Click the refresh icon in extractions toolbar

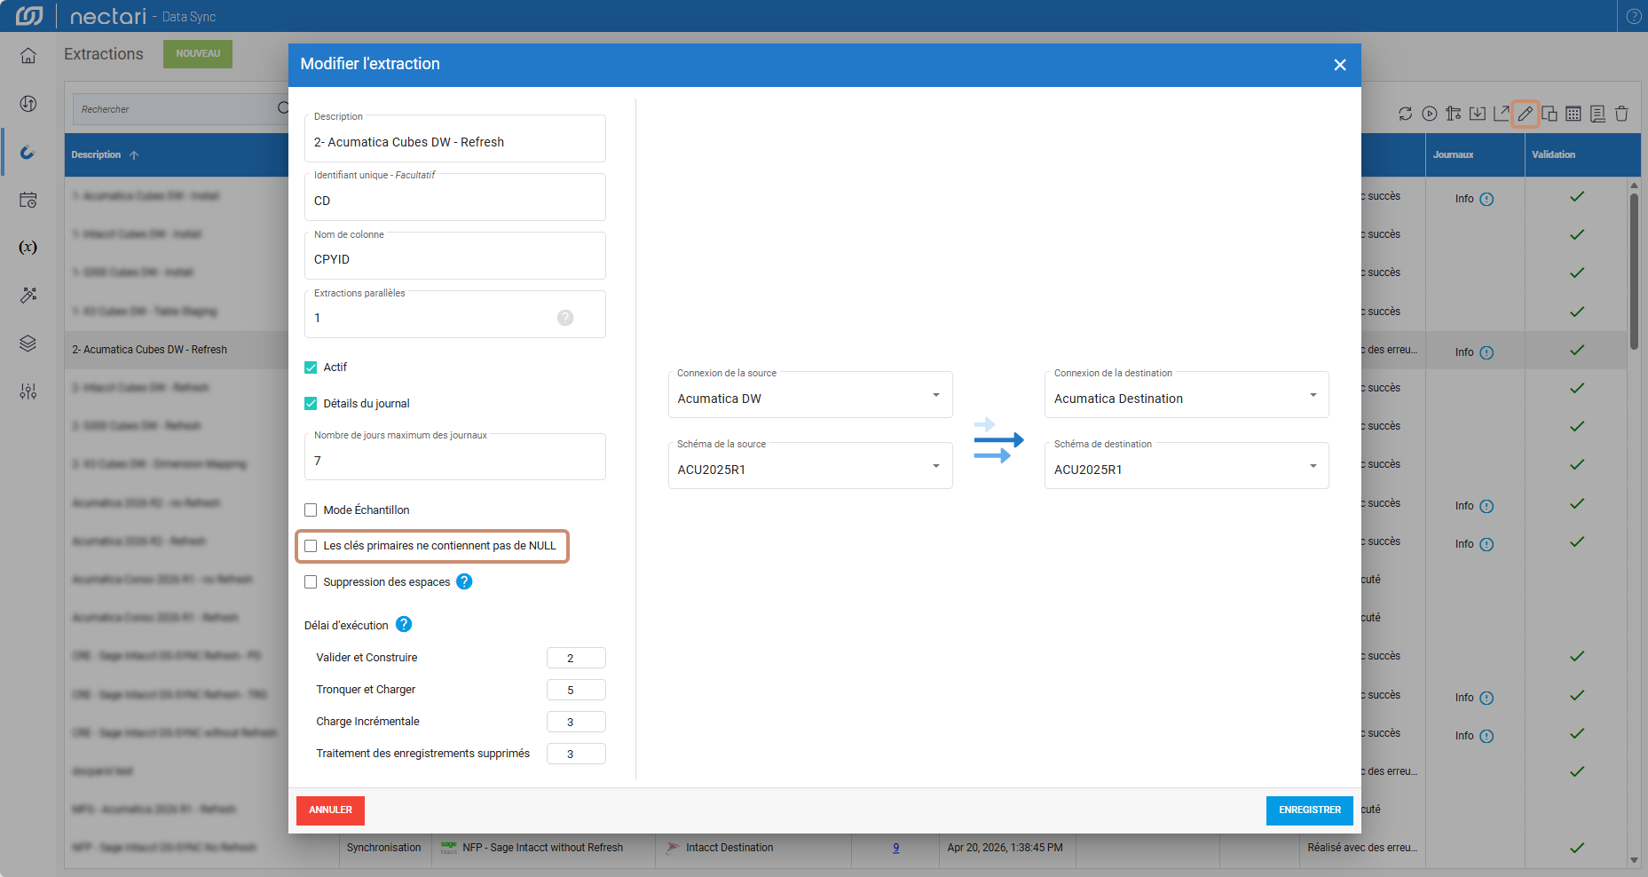1405,114
